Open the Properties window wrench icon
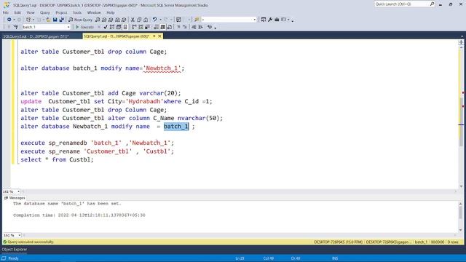Screen dimensions: 466x262 270,20
